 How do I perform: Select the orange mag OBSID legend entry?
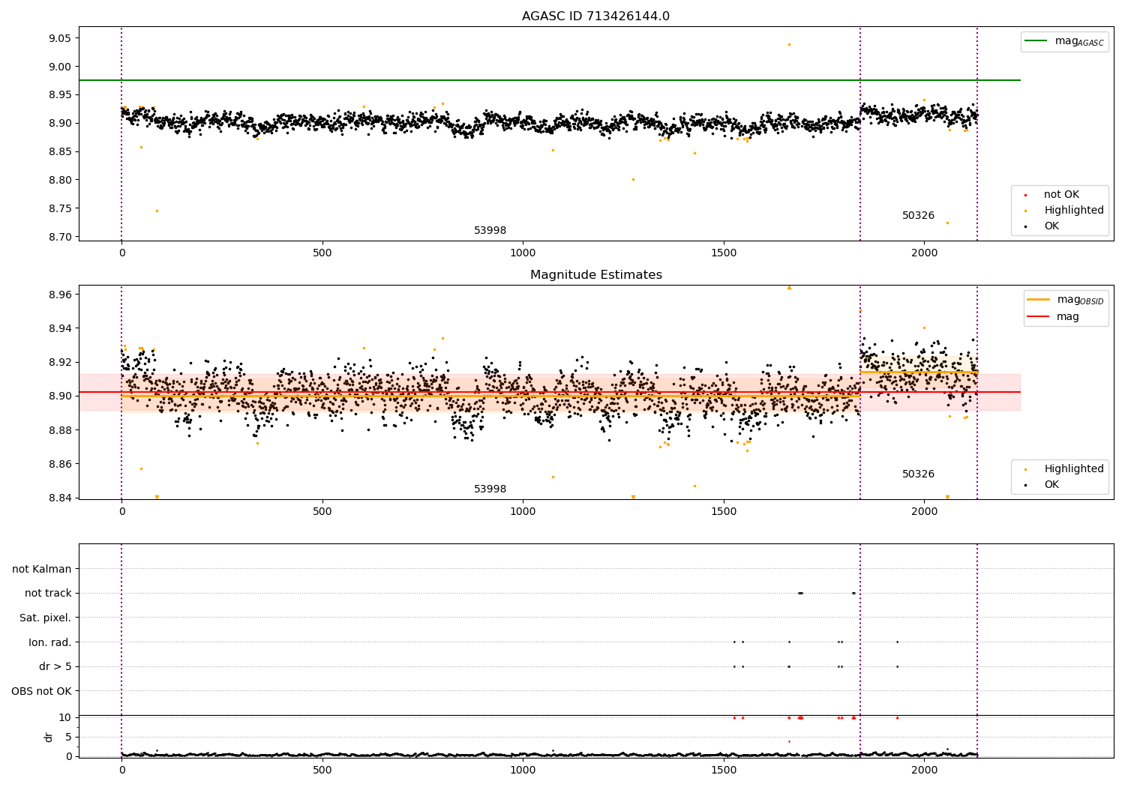1065,300
